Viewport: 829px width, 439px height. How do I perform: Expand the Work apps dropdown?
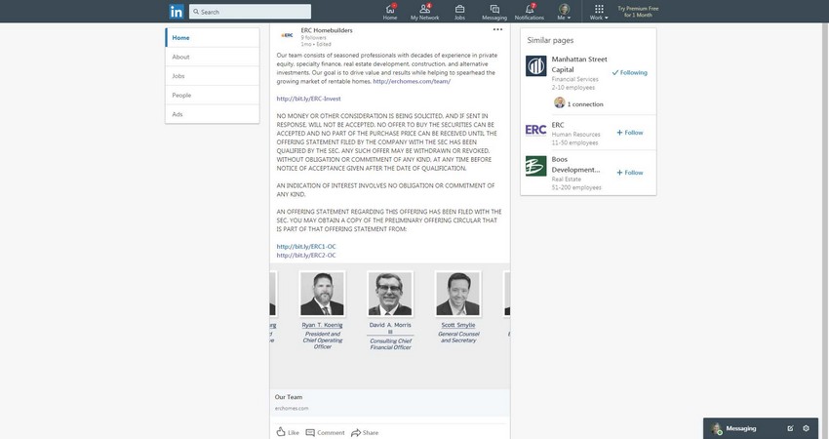(598, 12)
